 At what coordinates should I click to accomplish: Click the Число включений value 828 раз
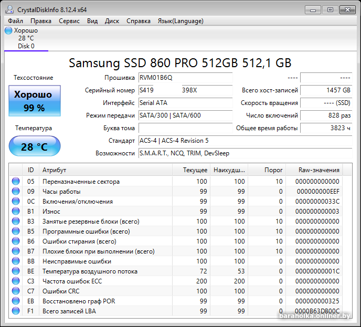point(326,115)
